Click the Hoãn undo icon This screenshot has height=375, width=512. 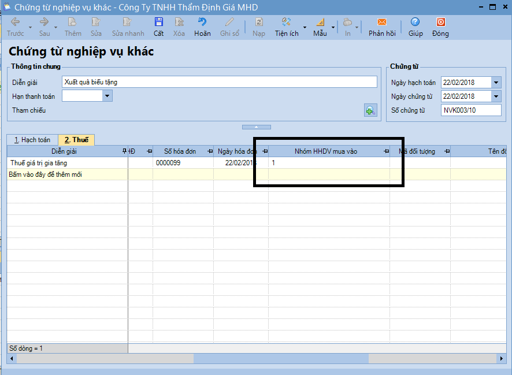coord(202,23)
